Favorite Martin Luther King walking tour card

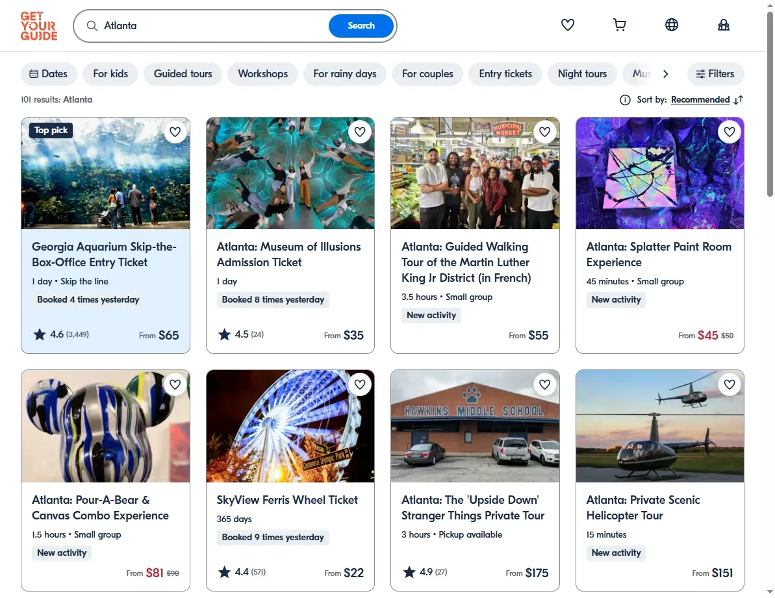click(x=544, y=132)
